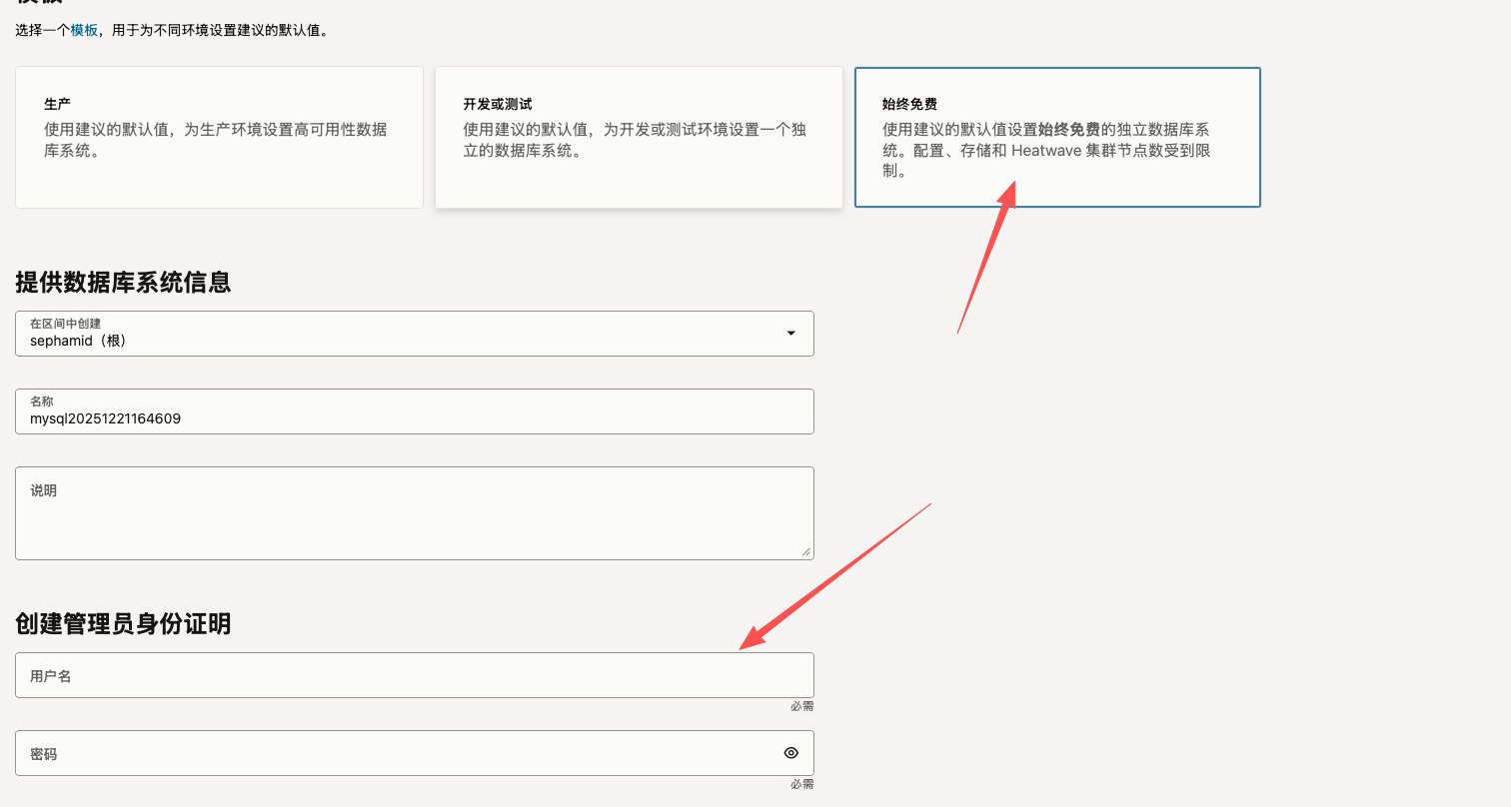Click the sephamid（根）selected compartment value
The image size is (1511, 807).
[x=79, y=341]
